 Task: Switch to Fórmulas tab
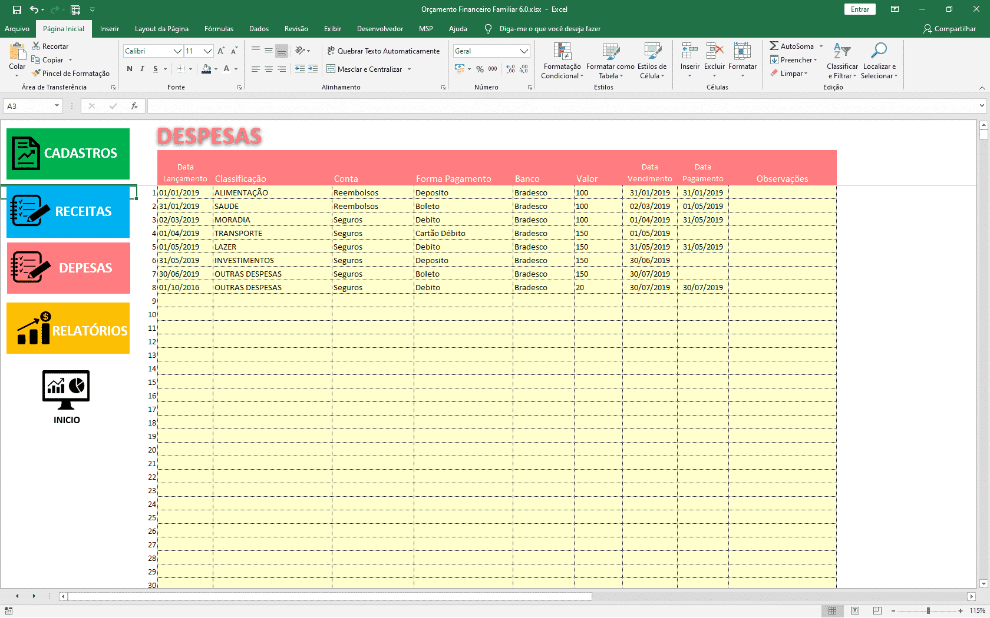coord(219,29)
